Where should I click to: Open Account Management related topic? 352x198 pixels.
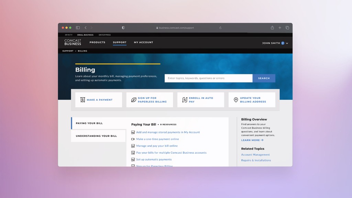255,155
